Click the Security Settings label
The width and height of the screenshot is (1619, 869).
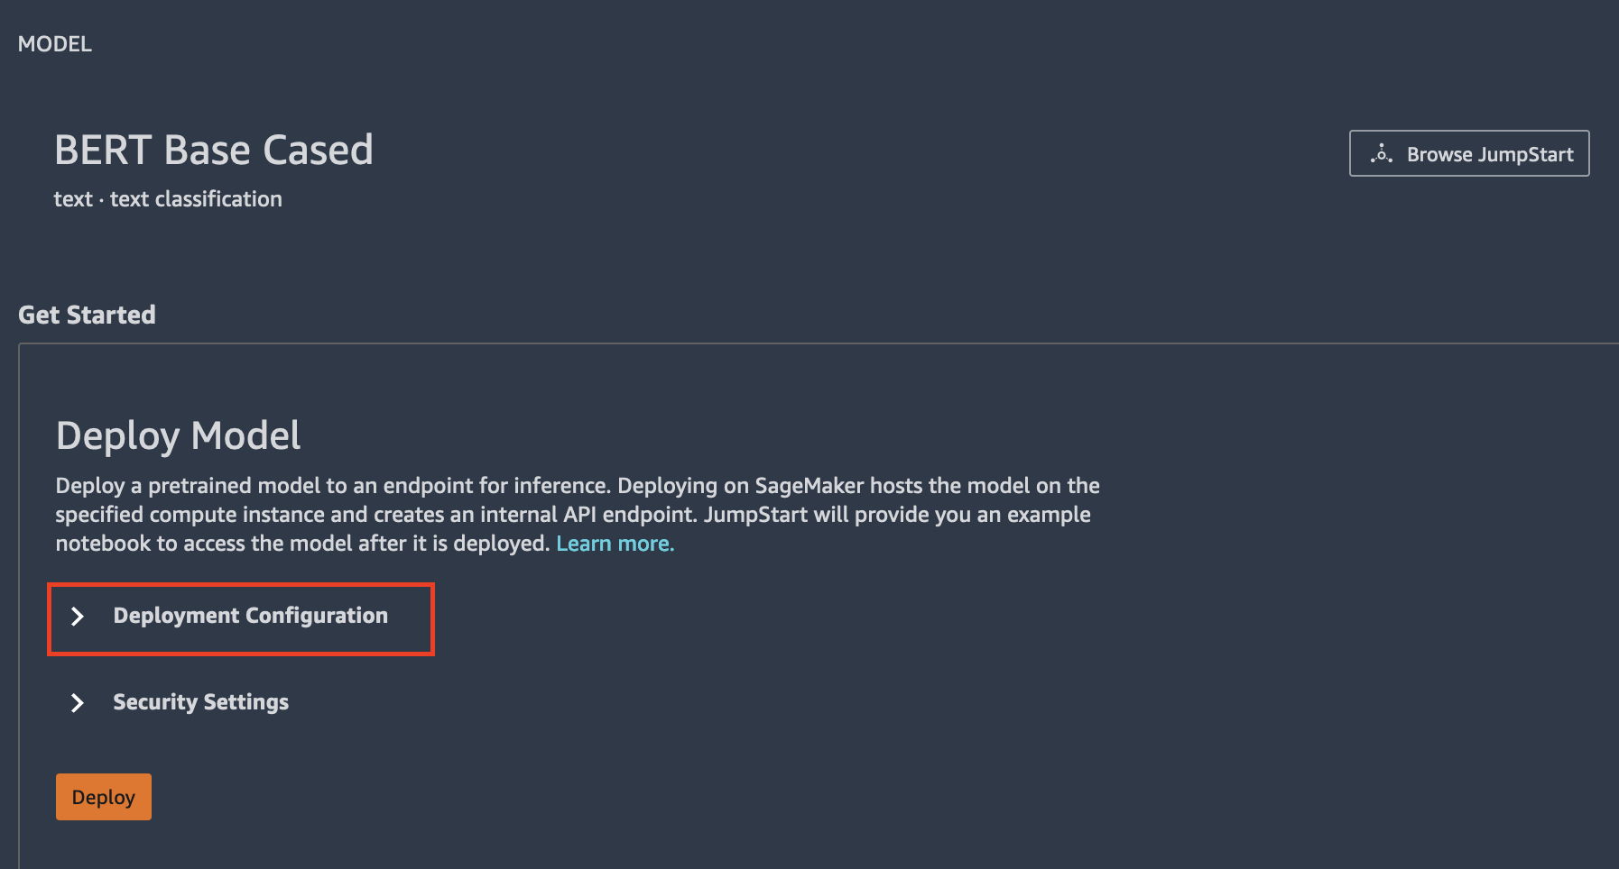200,702
